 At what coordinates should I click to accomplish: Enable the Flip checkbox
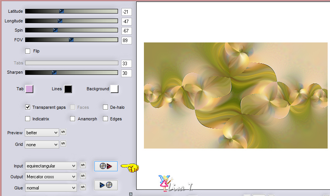tap(27, 51)
